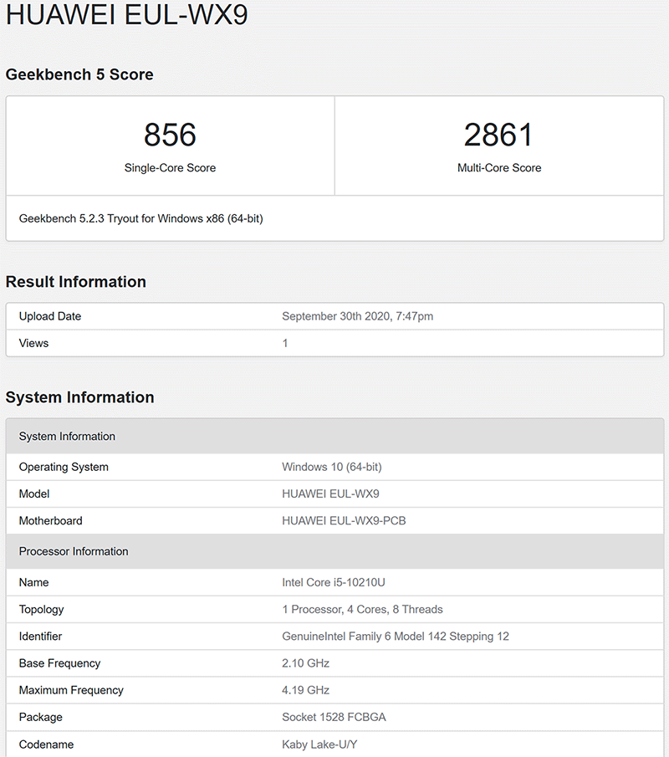
Task: Click the Codename row label
Action: (x=46, y=744)
